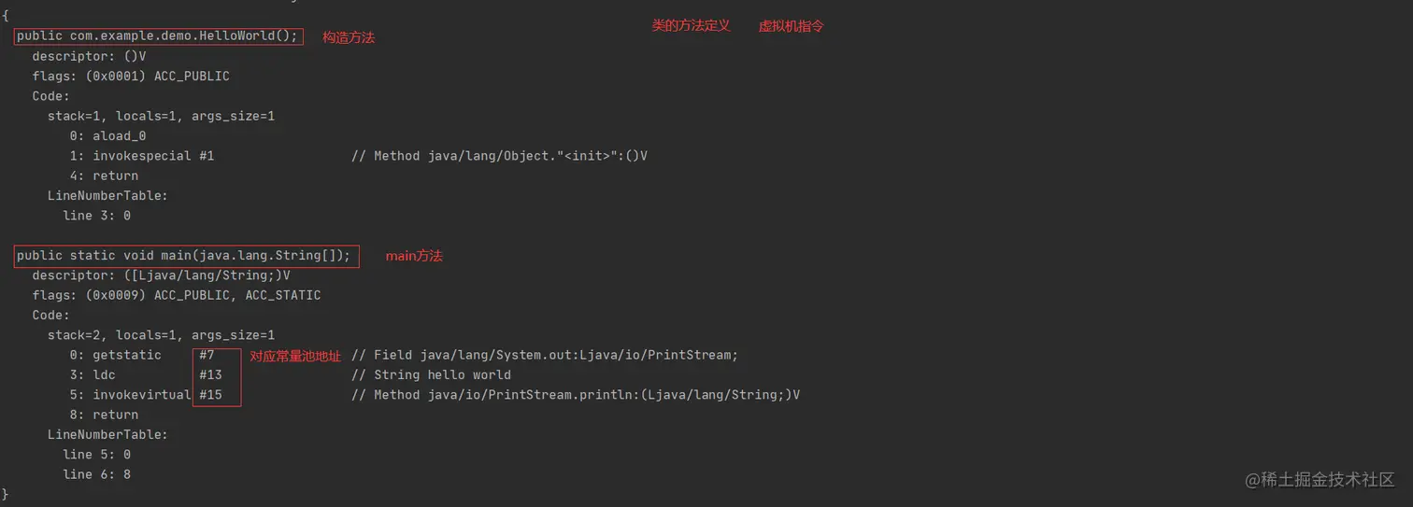Screen dimensions: 1413x507
Task: Click constant pool reference #13
Action: click(210, 374)
